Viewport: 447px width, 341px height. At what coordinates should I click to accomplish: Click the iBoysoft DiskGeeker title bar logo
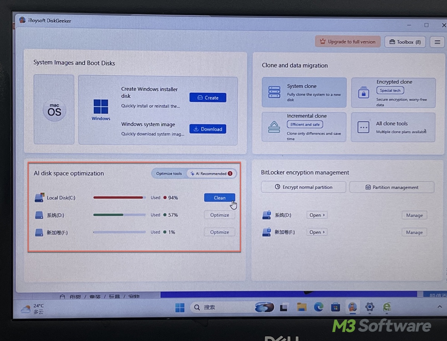click(22, 20)
